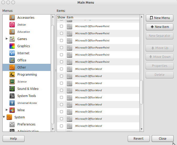Open the Help button
The width and height of the screenshot is (177, 145).
point(13,139)
